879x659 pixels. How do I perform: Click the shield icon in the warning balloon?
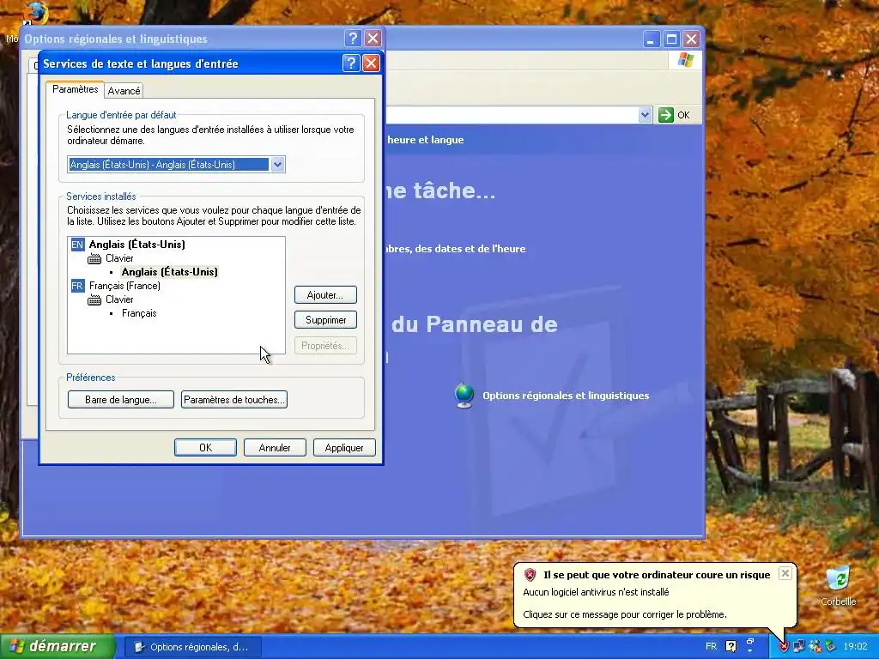530,574
